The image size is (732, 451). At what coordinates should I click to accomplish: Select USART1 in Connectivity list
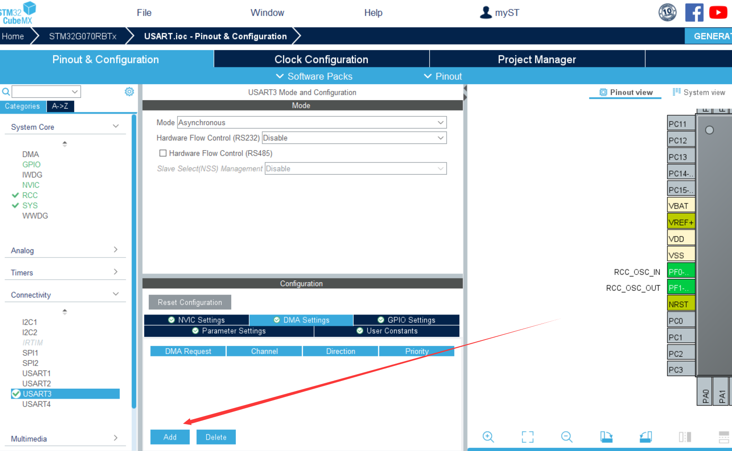click(36, 373)
